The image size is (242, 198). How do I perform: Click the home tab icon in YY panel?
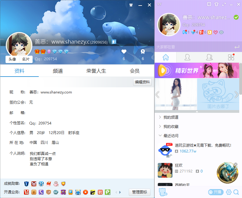[165, 57]
